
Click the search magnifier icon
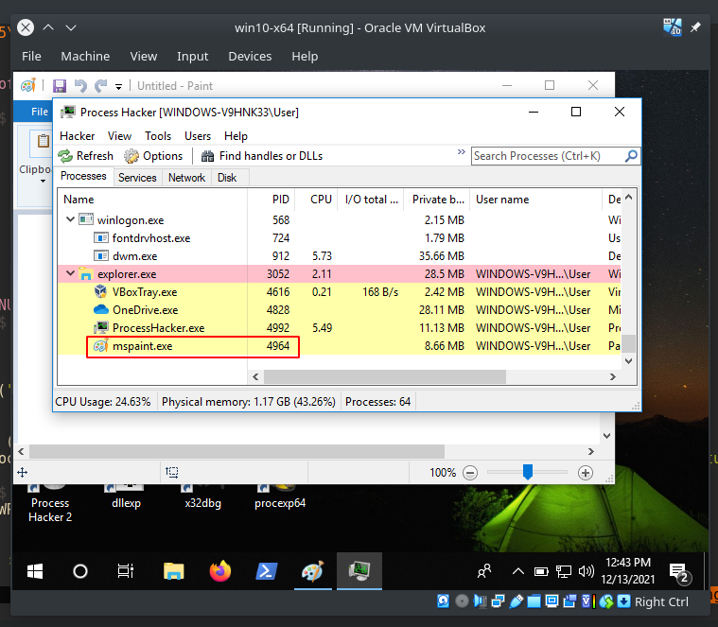pyautogui.click(x=631, y=156)
